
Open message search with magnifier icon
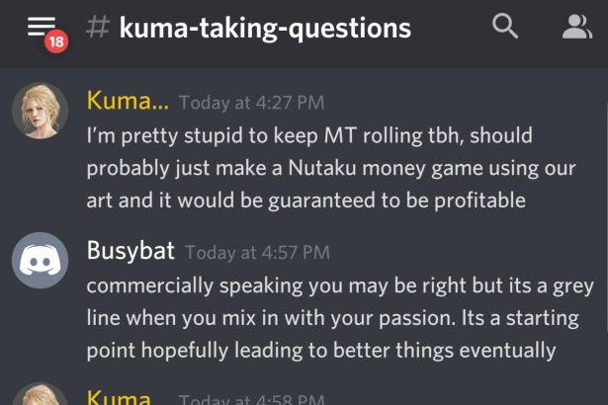[505, 26]
